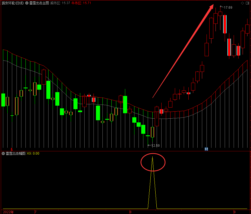Select the month 9 timeline marker

(235, 212)
